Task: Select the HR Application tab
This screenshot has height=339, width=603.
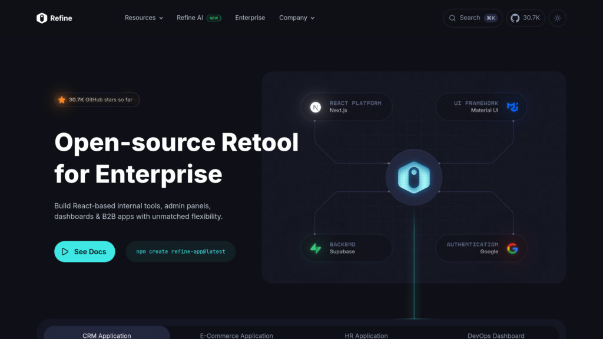Action: 366,335
